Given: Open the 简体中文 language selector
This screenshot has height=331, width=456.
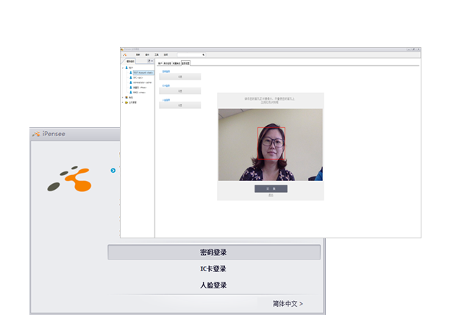Looking at the screenshot, I should click(x=288, y=303).
